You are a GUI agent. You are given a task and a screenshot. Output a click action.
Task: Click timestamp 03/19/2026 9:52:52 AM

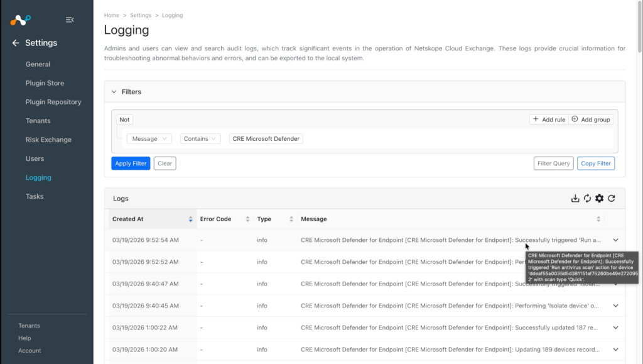tap(145, 262)
